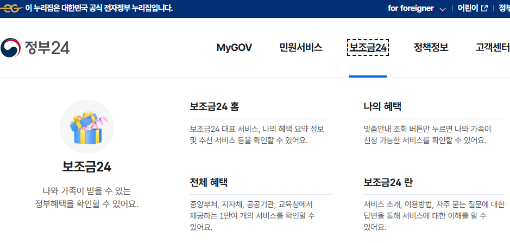Open the 민원서비스 menu

coord(301,48)
